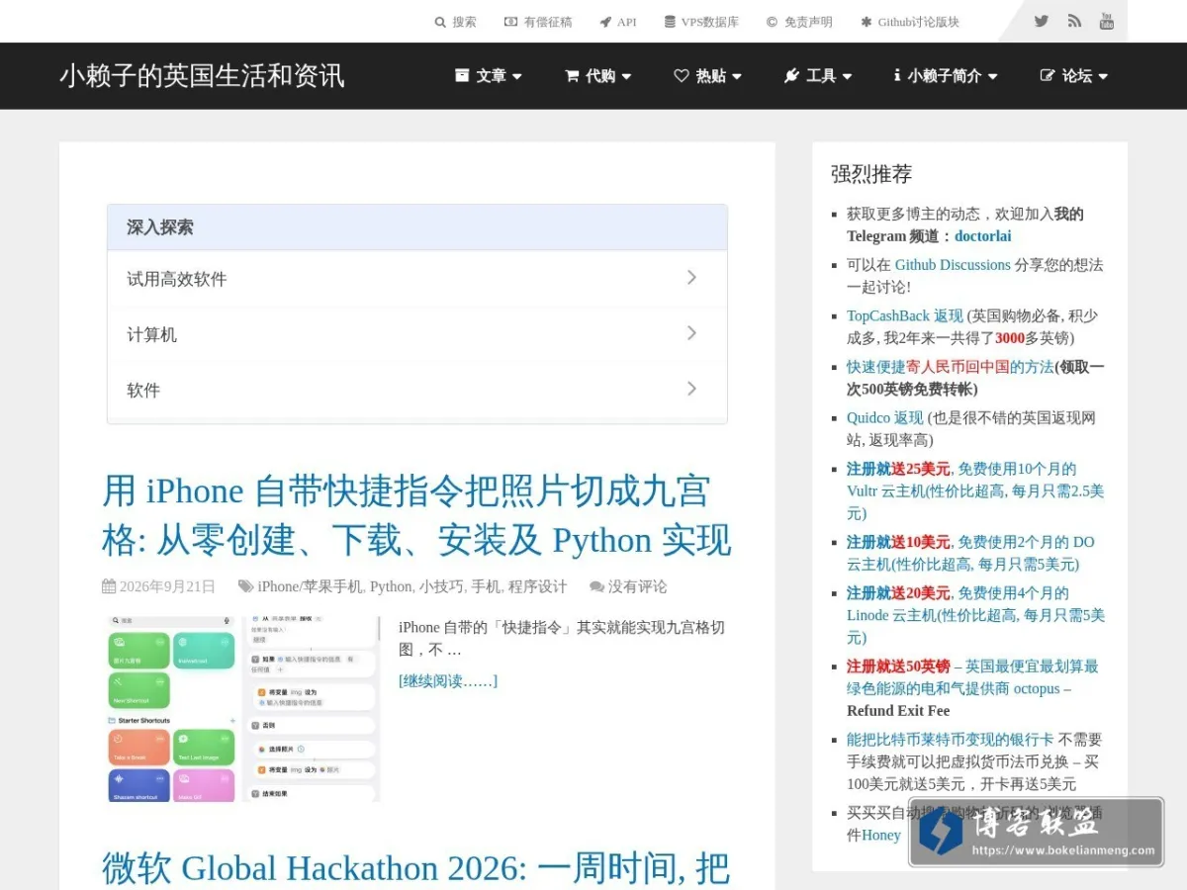The image size is (1187, 890).
Task: Select the 程序设计 category tag
Action: (x=538, y=586)
